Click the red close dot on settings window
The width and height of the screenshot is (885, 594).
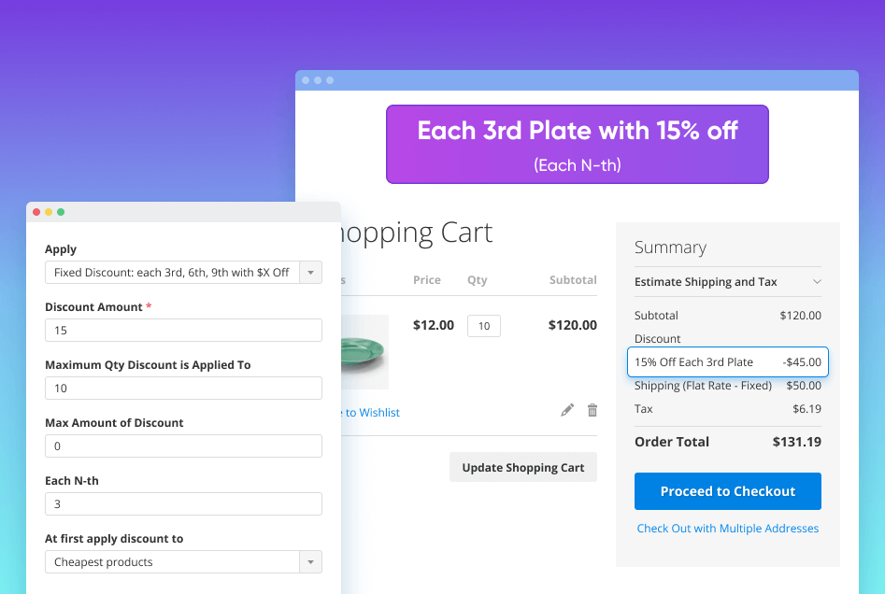click(36, 212)
